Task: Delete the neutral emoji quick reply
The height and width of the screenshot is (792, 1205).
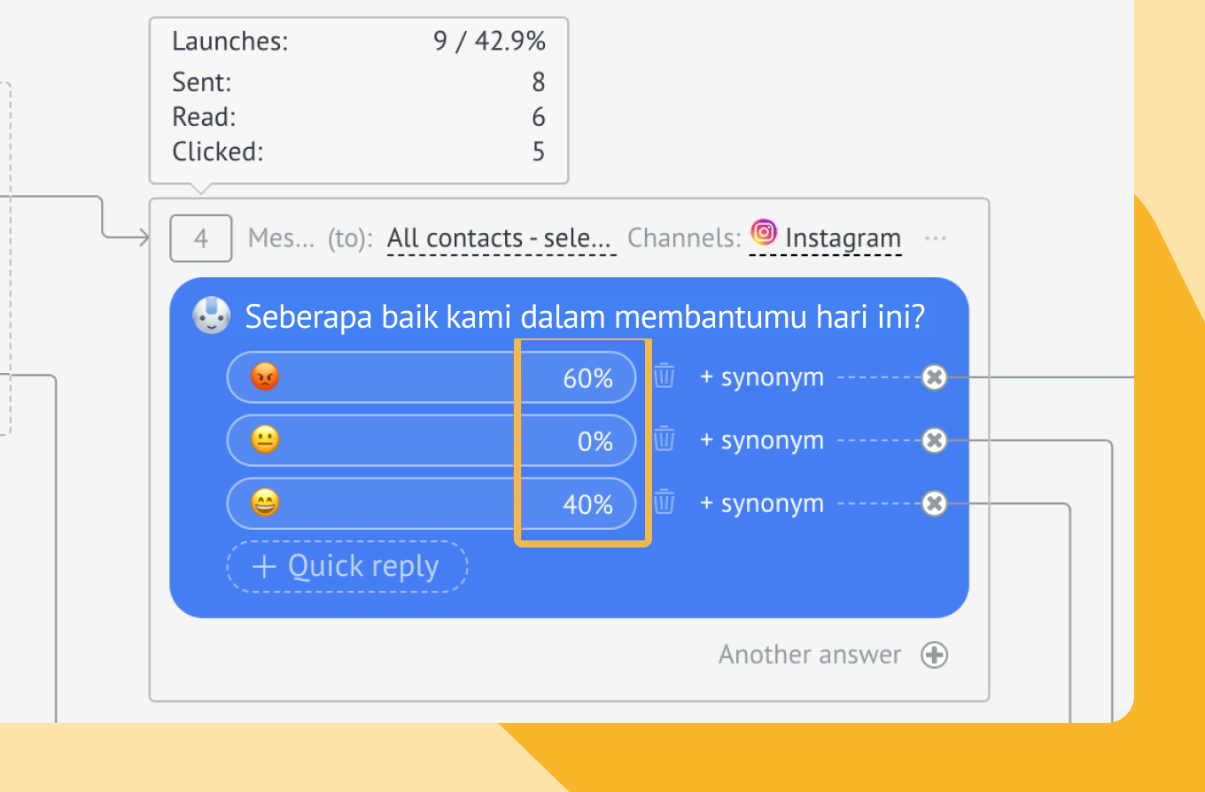Action: click(x=665, y=440)
